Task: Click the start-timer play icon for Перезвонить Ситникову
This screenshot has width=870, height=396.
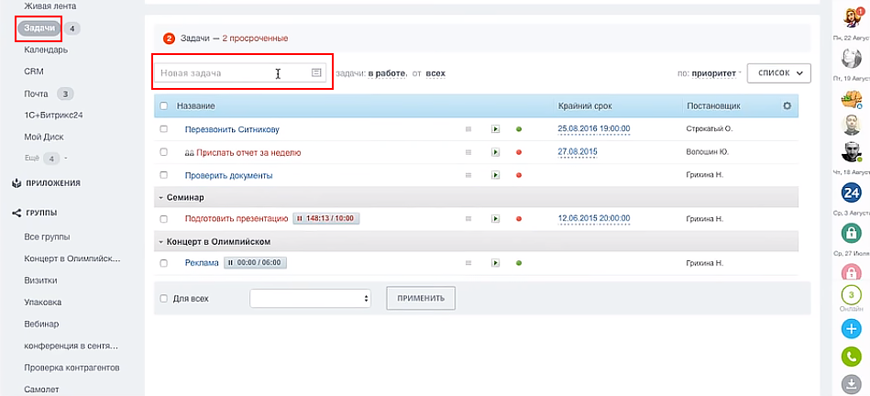Action: [x=495, y=129]
